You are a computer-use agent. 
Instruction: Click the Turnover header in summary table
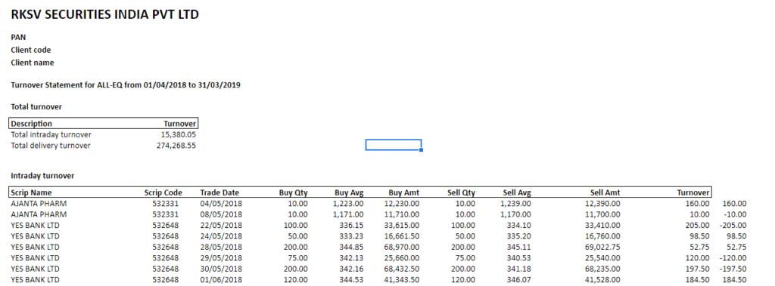point(180,123)
